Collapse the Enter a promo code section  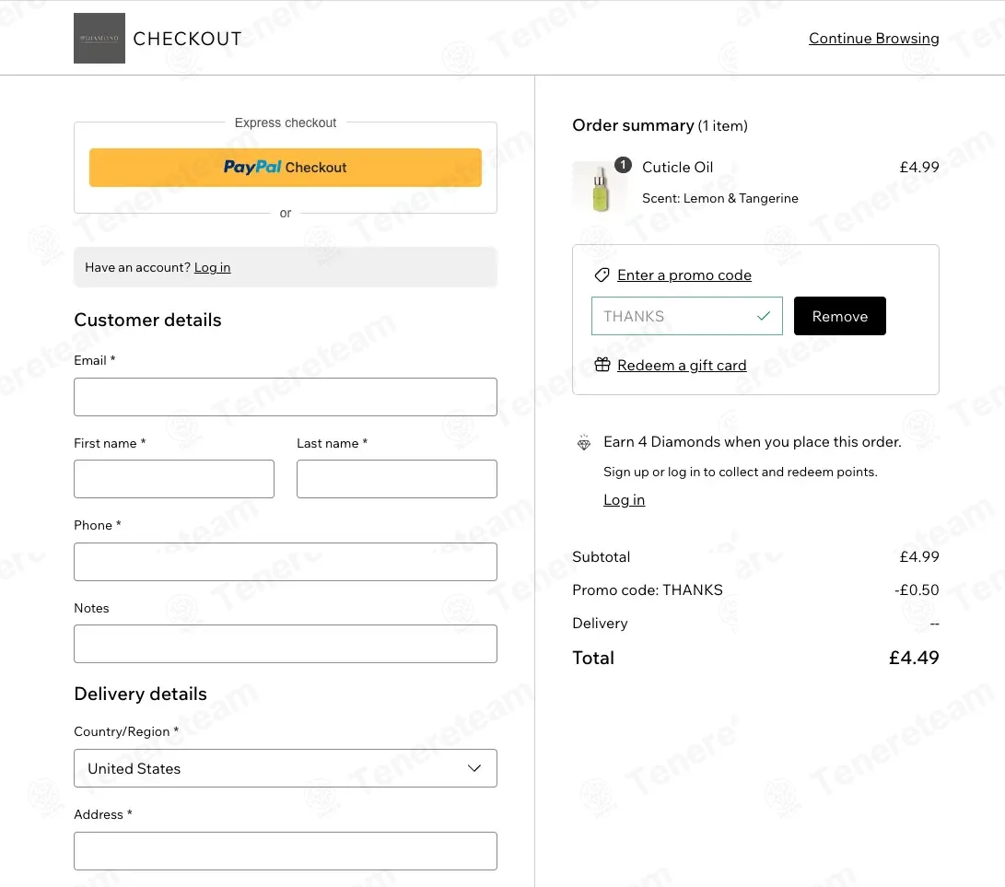(x=684, y=275)
